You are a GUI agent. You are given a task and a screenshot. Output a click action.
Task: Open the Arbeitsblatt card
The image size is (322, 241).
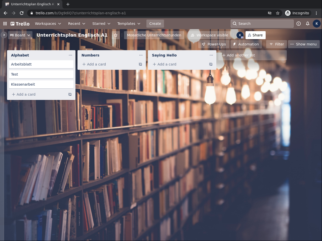pyautogui.click(x=41, y=64)
